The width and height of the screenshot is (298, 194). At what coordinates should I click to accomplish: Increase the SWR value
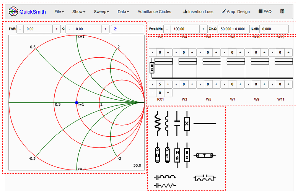pyautogui.click(x=57, y=29)
